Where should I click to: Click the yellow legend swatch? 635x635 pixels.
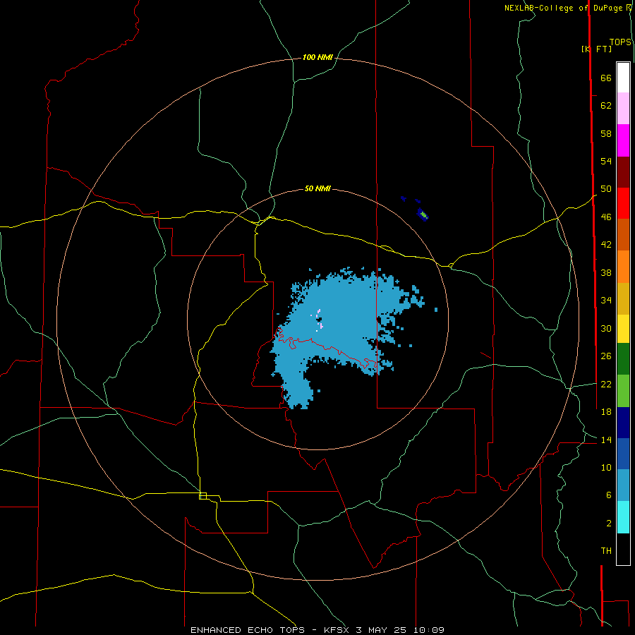pos(623,328)
